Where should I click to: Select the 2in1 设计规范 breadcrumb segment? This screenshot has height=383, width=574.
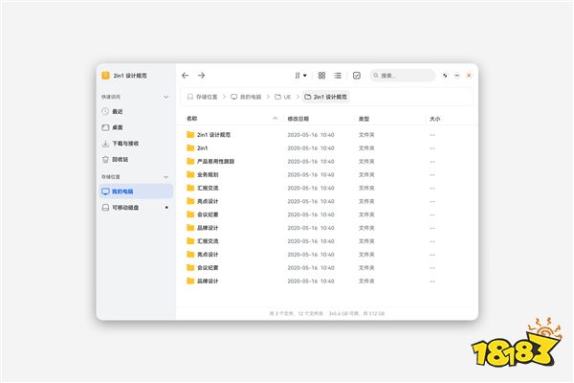[x=326, y=97]
